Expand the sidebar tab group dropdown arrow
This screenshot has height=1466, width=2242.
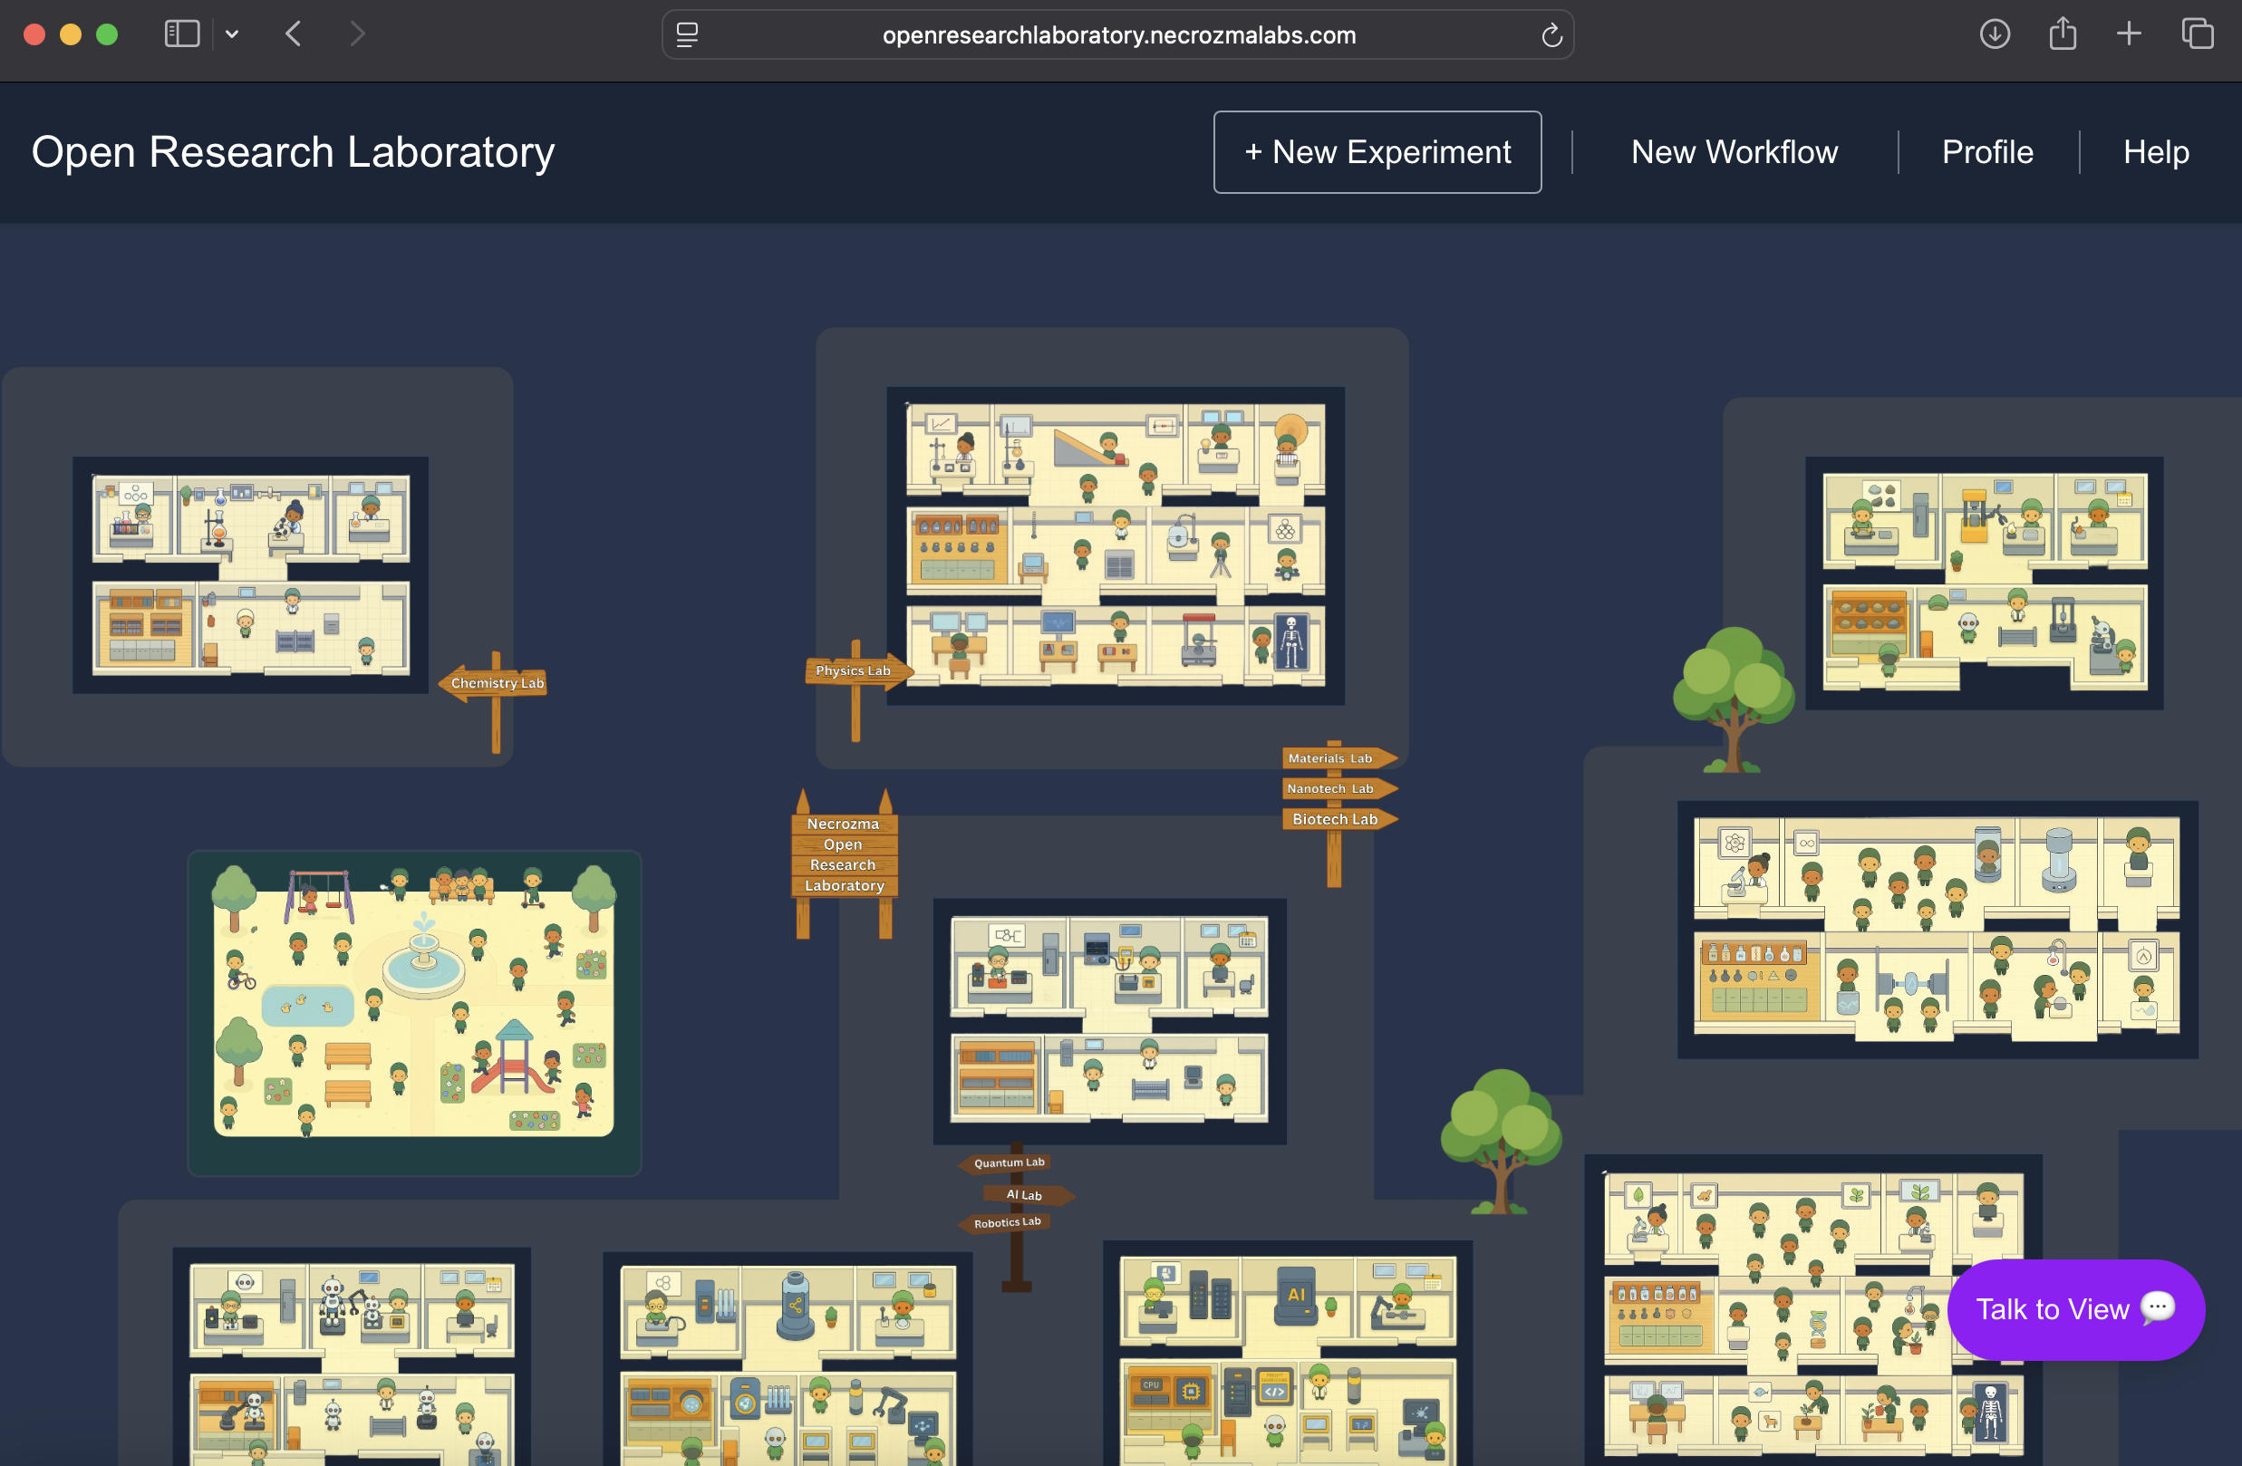click(232, 34)
